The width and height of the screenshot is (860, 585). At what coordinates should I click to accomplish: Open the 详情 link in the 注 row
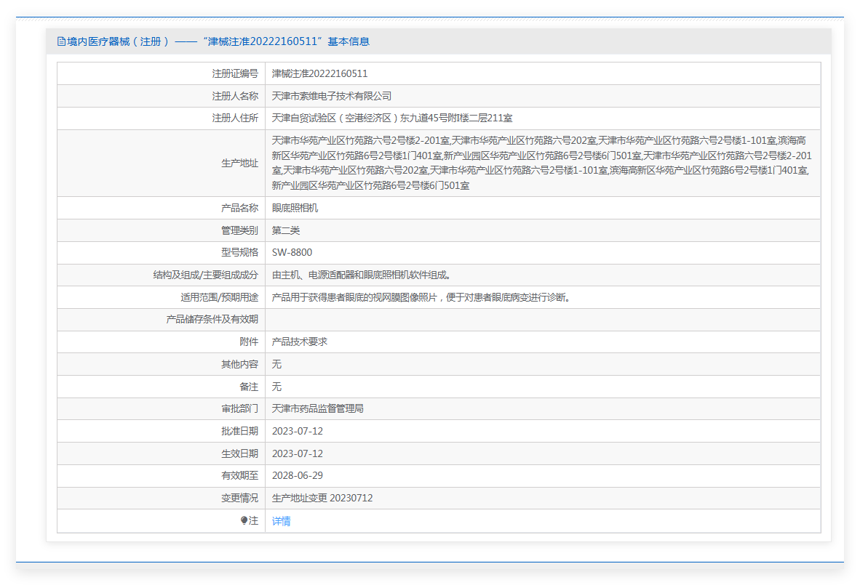pos(281,521)
